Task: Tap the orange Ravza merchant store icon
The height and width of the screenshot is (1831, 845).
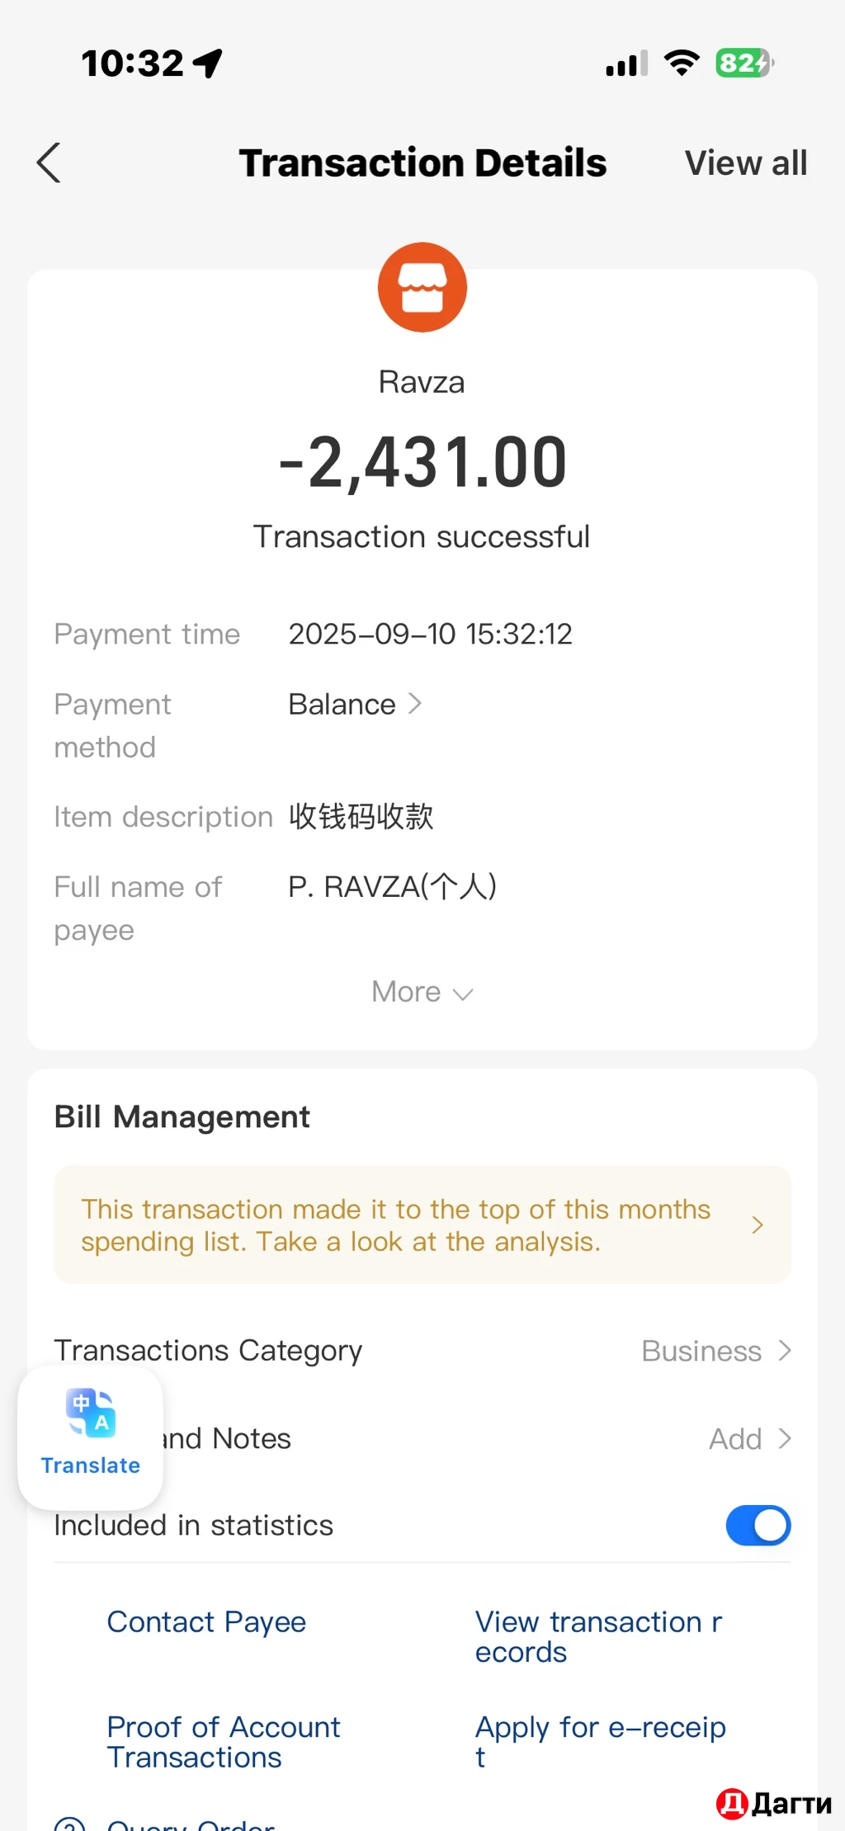Action: point(422,287)
